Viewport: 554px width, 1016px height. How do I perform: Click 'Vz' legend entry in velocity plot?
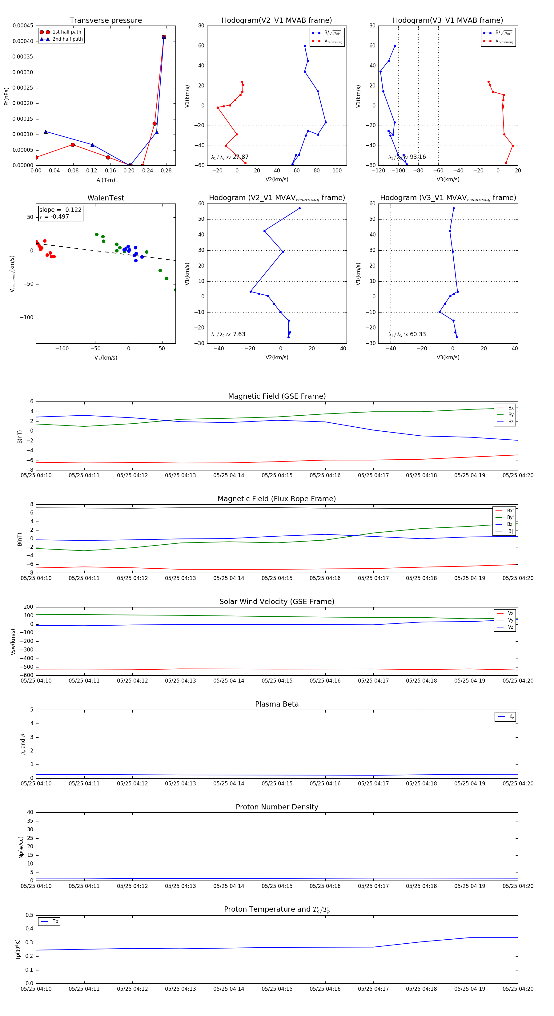[505, 627]
